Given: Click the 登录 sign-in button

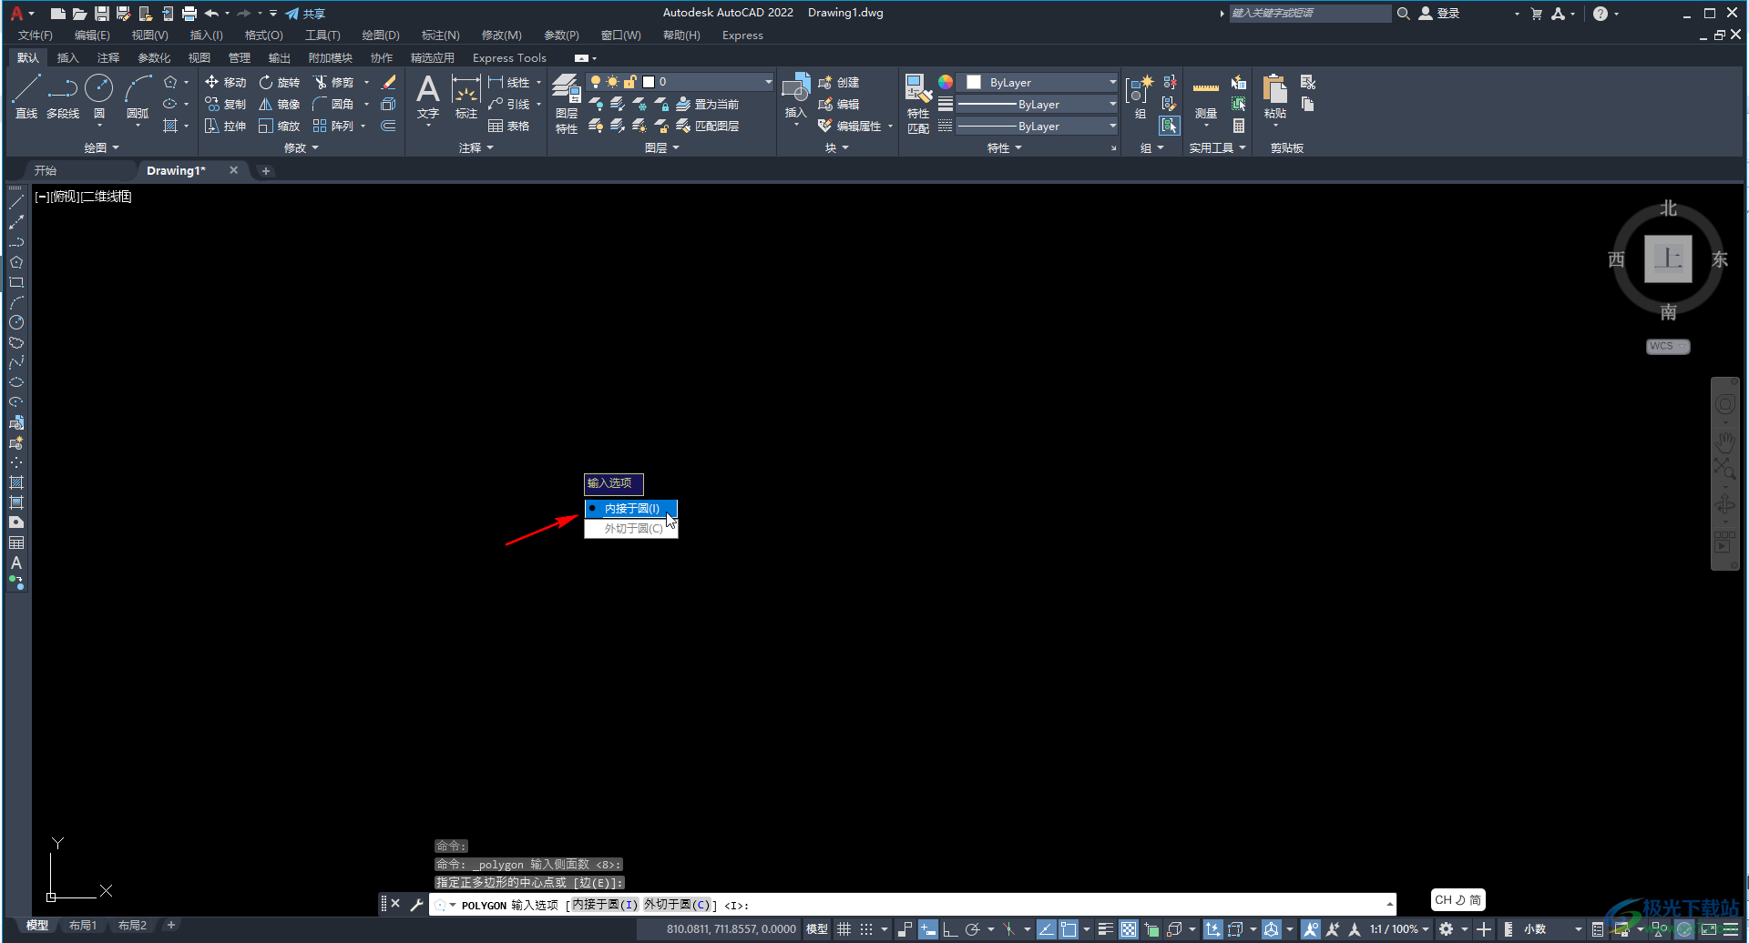Looking at the screenshot, I should (1439, 14).
